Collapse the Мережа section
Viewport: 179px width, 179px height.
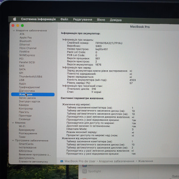(x=13, y=123)
